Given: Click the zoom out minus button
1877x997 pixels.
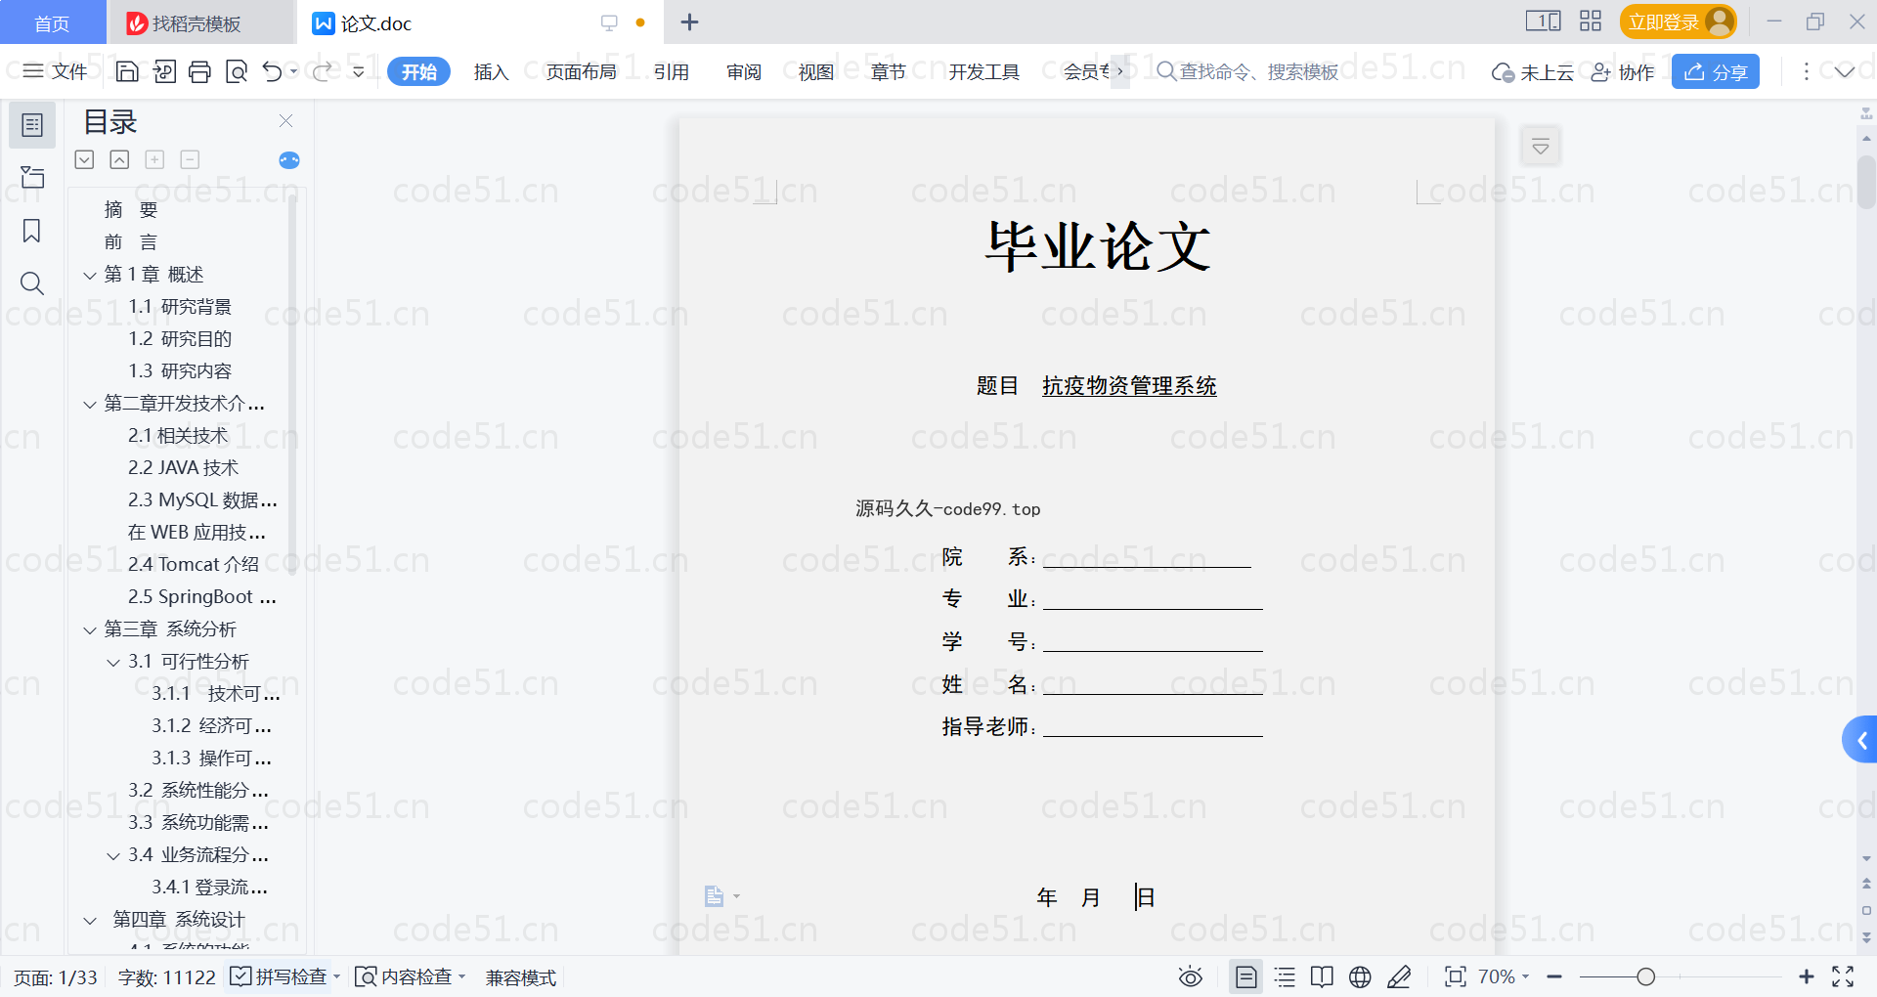Looking at the screenshot, I should 1554,976.
